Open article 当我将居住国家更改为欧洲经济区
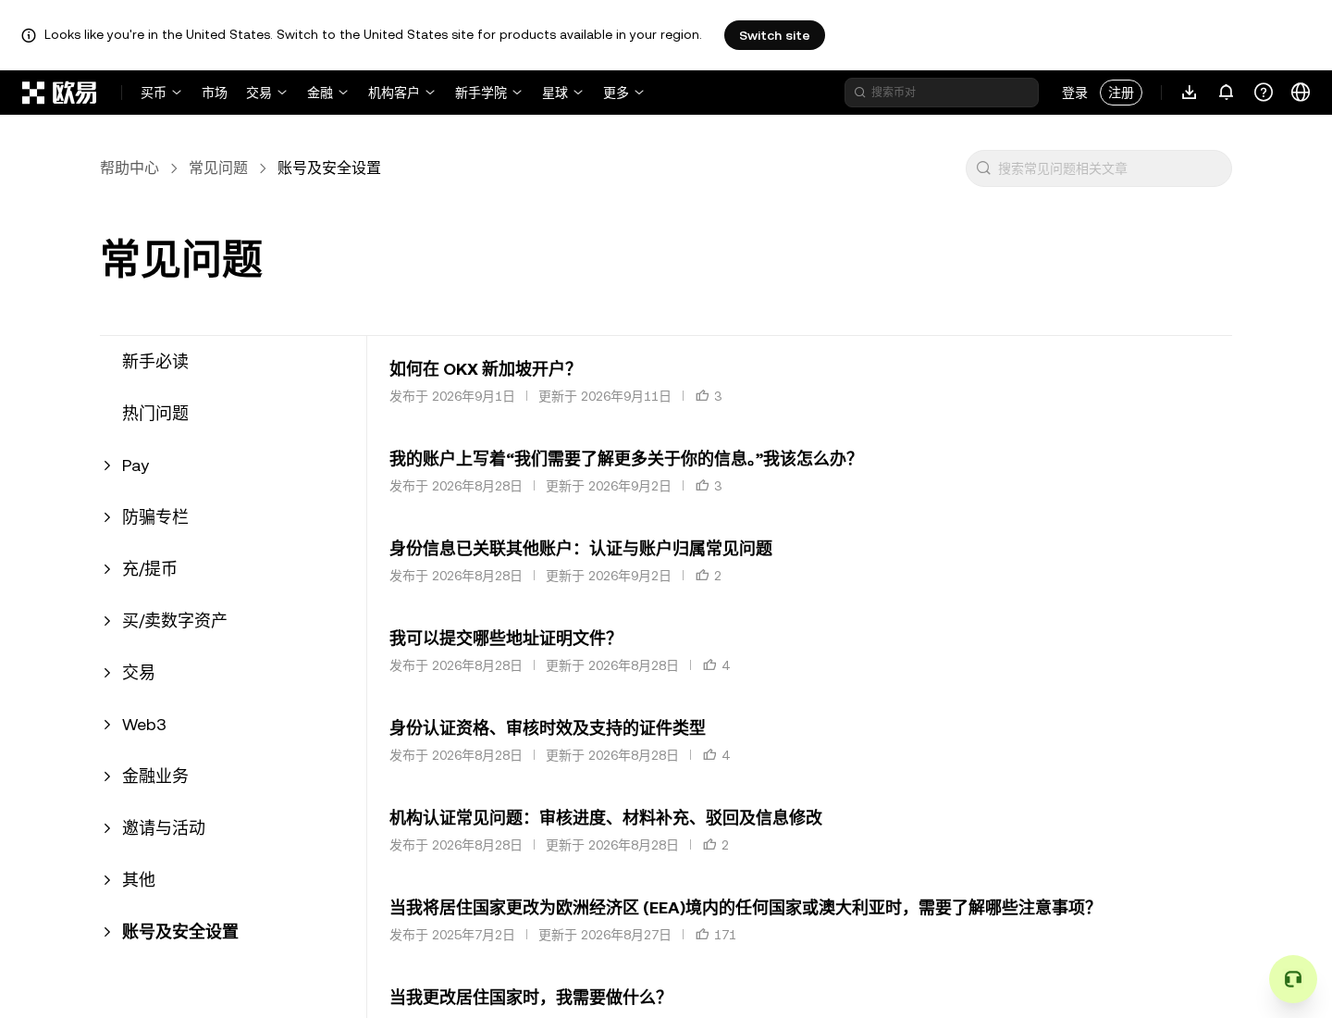Viewport: 1332px width, 1018px height. pyautogui.click(x=742, y=907)
